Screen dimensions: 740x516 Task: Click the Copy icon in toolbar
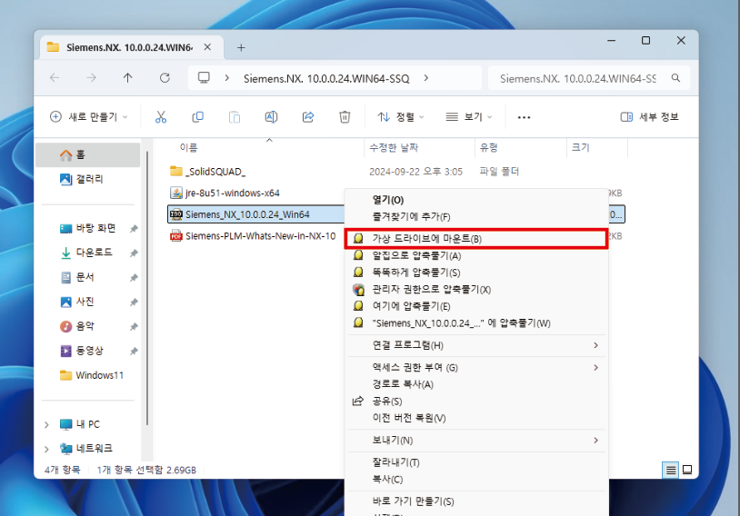[x=198, y=117]
